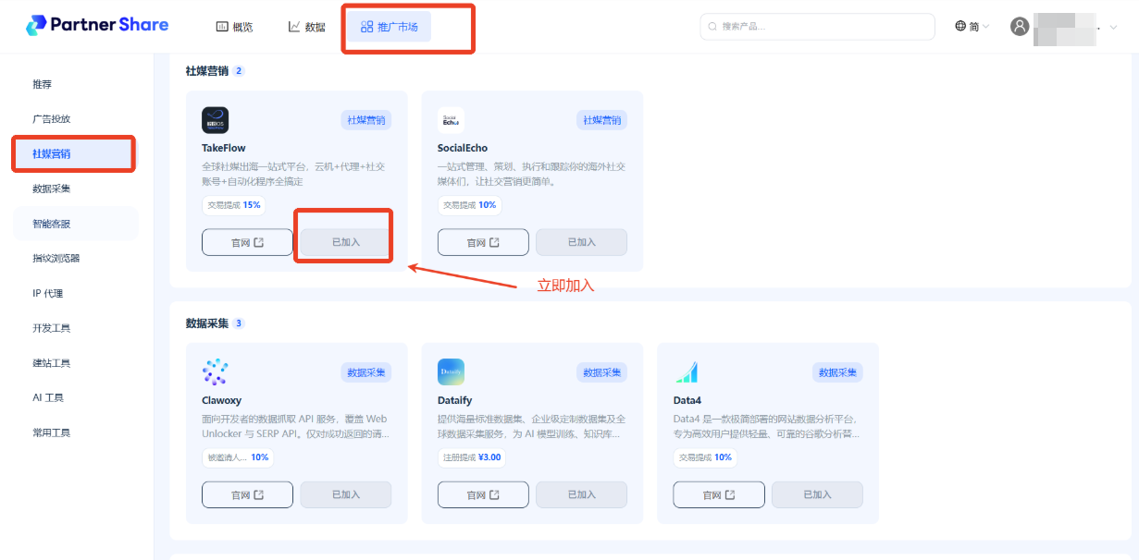Click the 数据采集 section heading
The image size is (1139, 560).
206,323
